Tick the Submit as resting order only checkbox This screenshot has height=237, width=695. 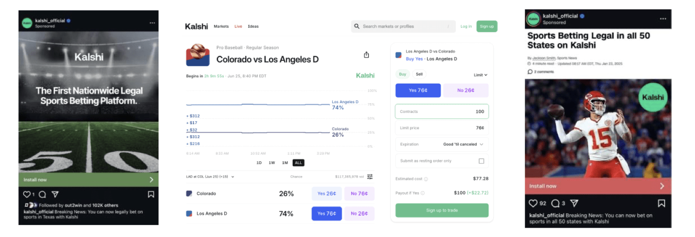coord(481,161)
